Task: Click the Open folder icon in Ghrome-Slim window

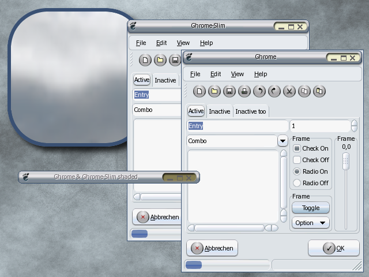Action: (x=160, y=60)
